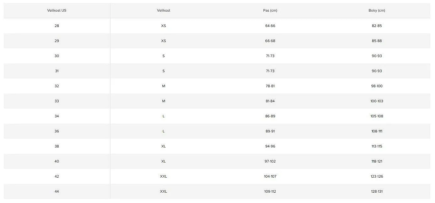
Task: Select US size 44 cell
Action: [x=57, y=191]
